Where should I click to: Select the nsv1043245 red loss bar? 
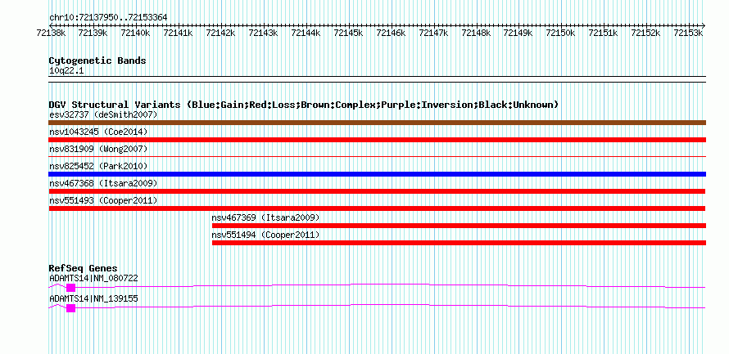(377, 140)
